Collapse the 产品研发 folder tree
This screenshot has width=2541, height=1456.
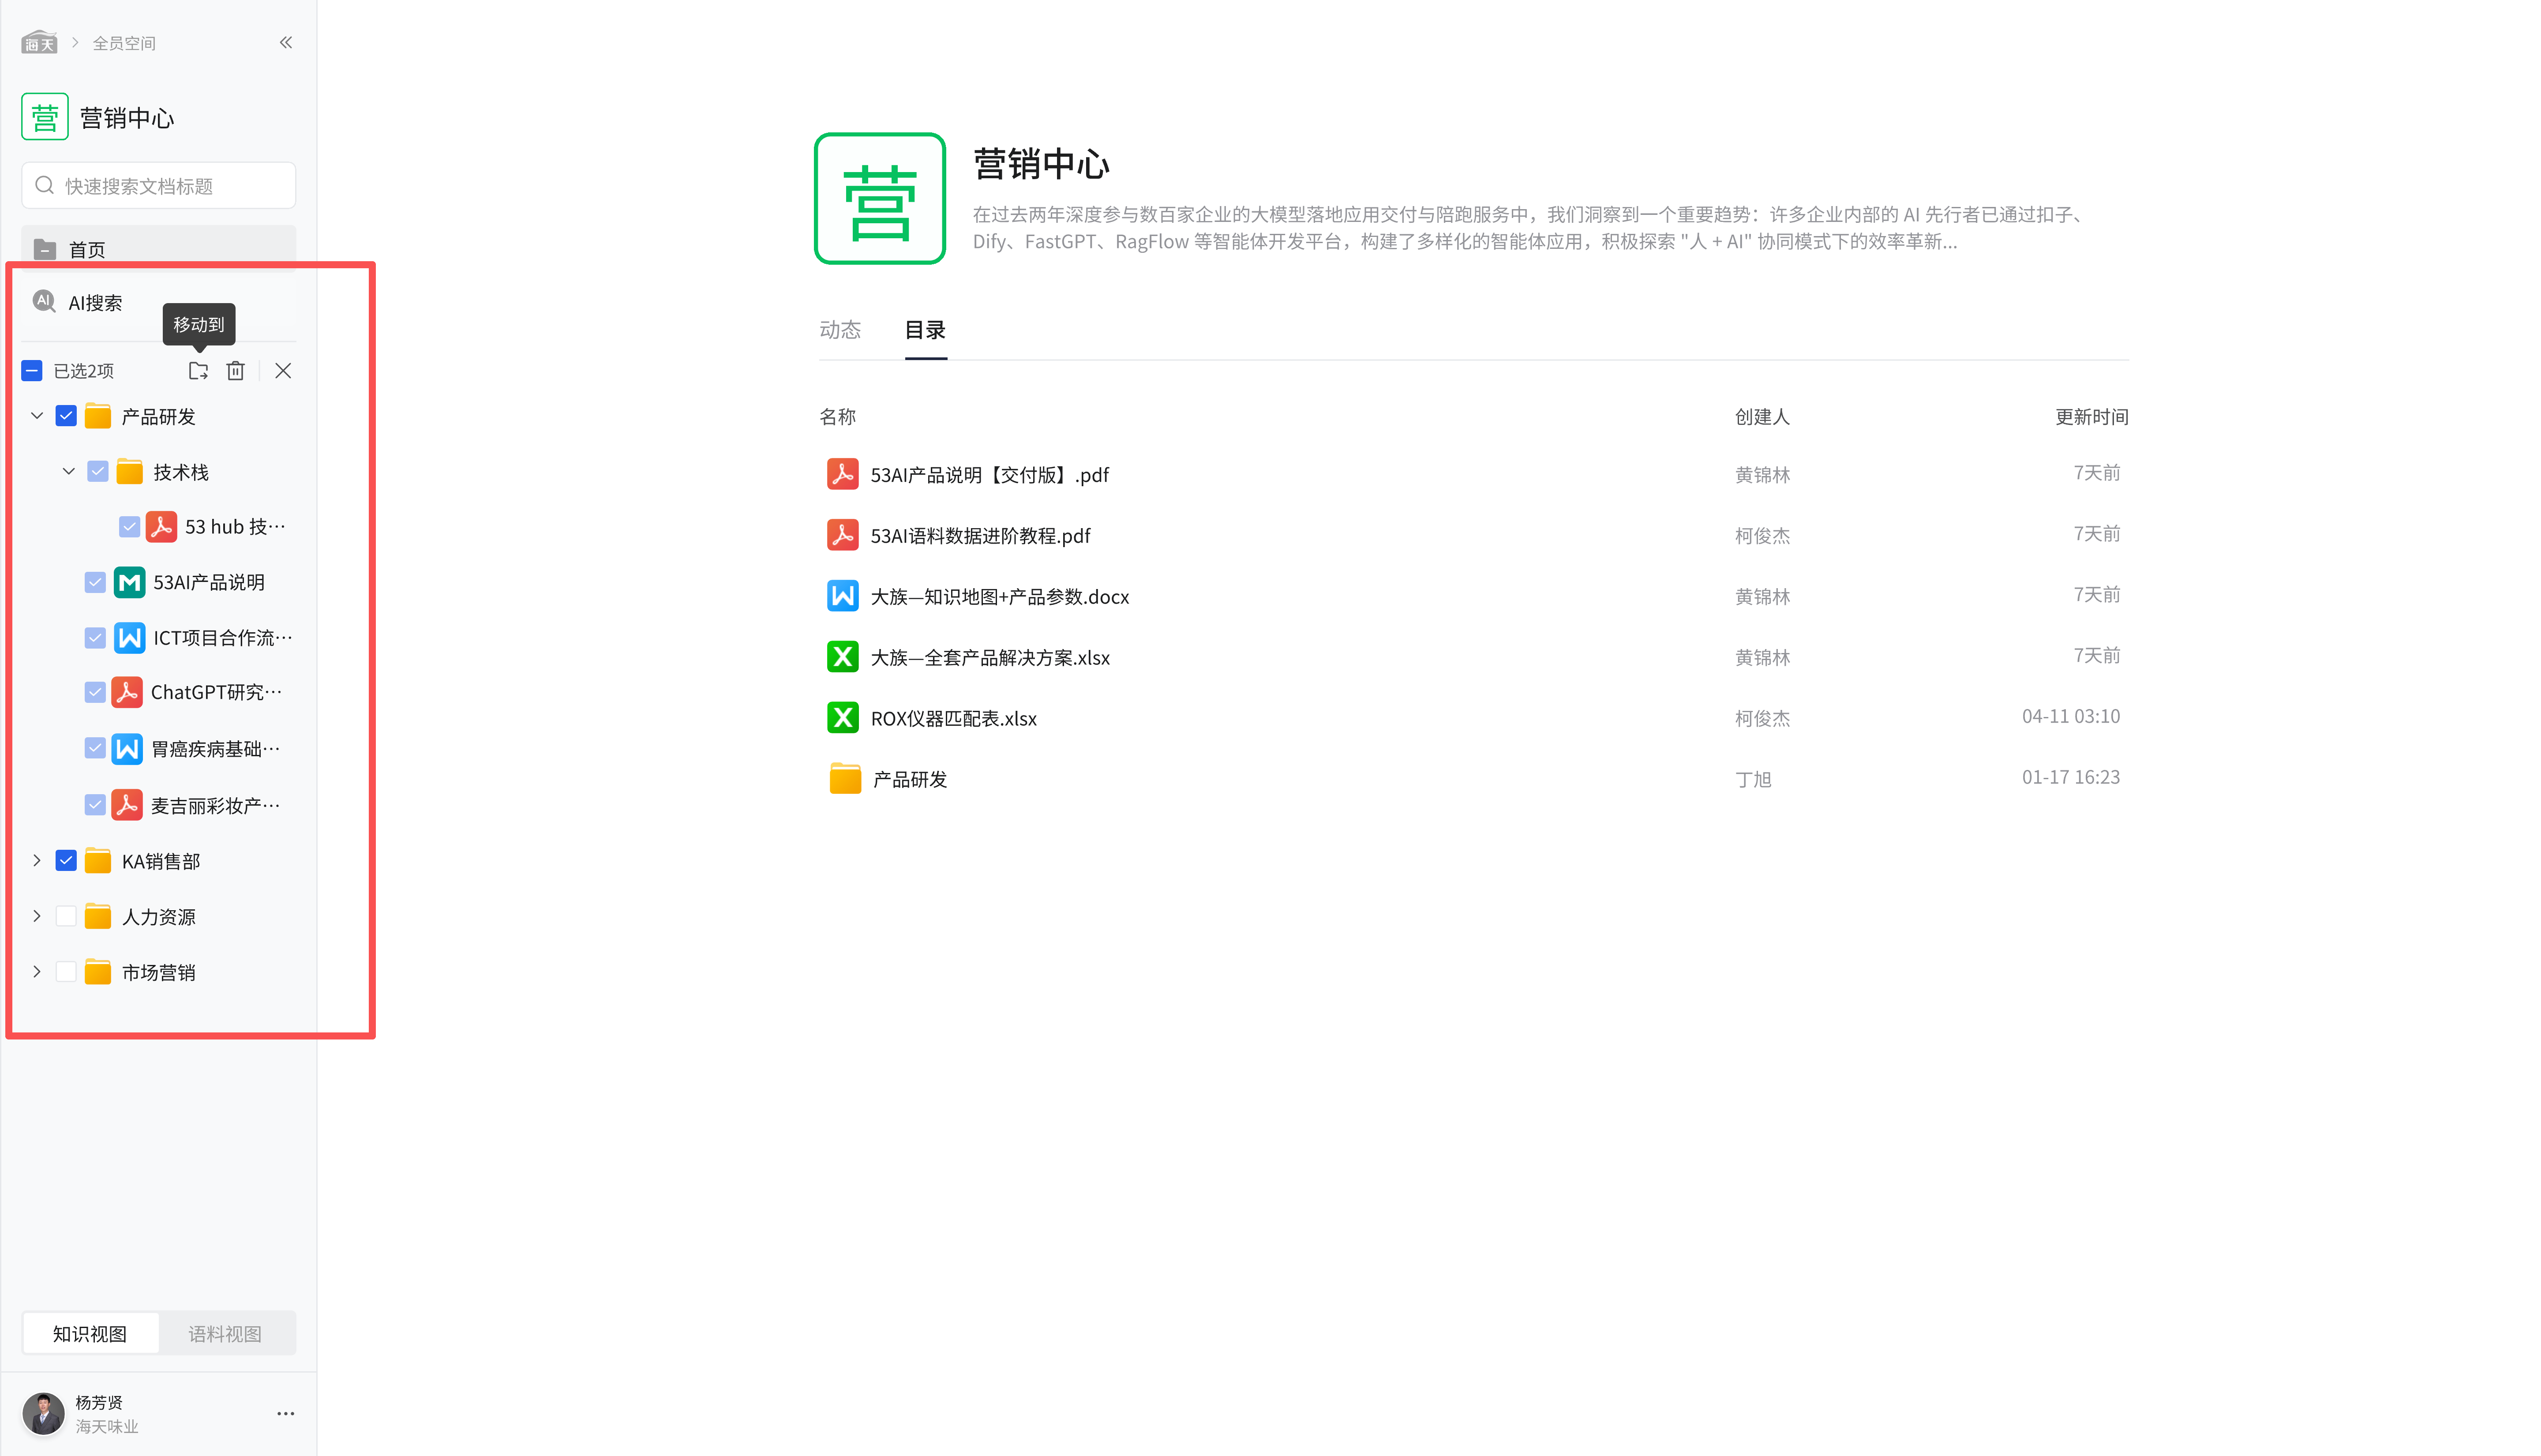pyautogui.click(x=37, y=416)
